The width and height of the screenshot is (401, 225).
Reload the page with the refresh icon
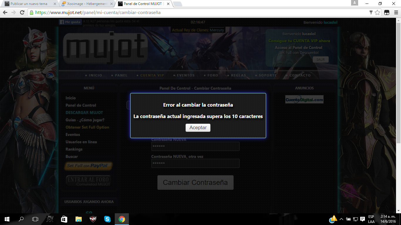tap(22, 13)
